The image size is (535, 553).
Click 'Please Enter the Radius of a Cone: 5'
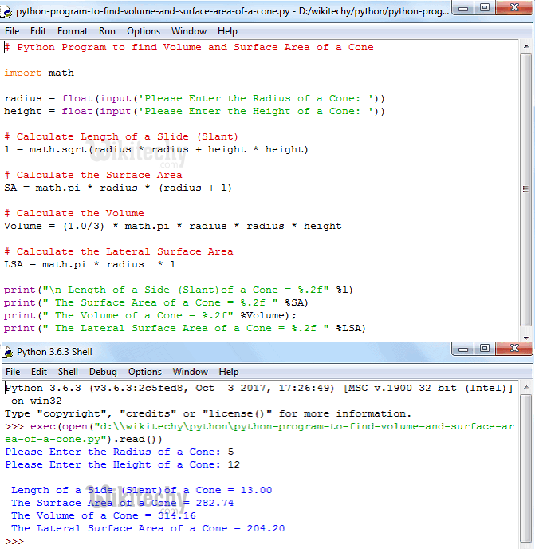point(120,452)
